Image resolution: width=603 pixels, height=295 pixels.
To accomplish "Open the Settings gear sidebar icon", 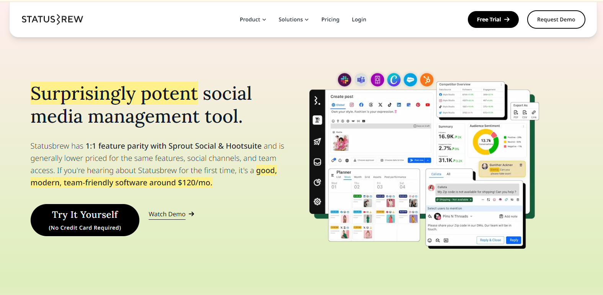I will pos(317,201).
